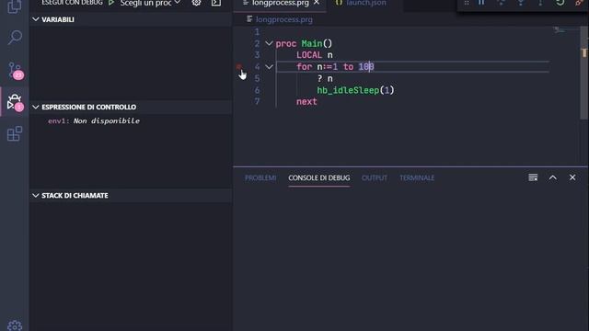
Task: Pause the debug session
Action: tap(481, 3)
